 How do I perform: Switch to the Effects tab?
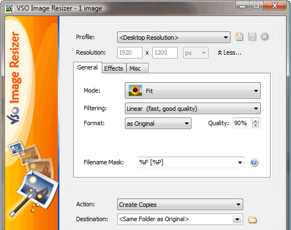(x=113, y=68)
